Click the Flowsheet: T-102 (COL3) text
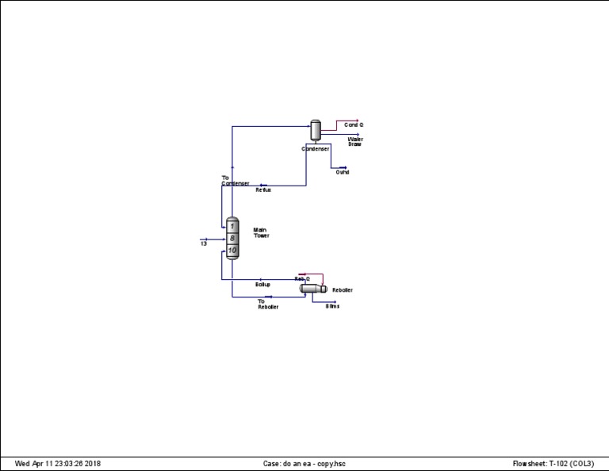This screenshot has width=609, height=471. coord(553,464)
